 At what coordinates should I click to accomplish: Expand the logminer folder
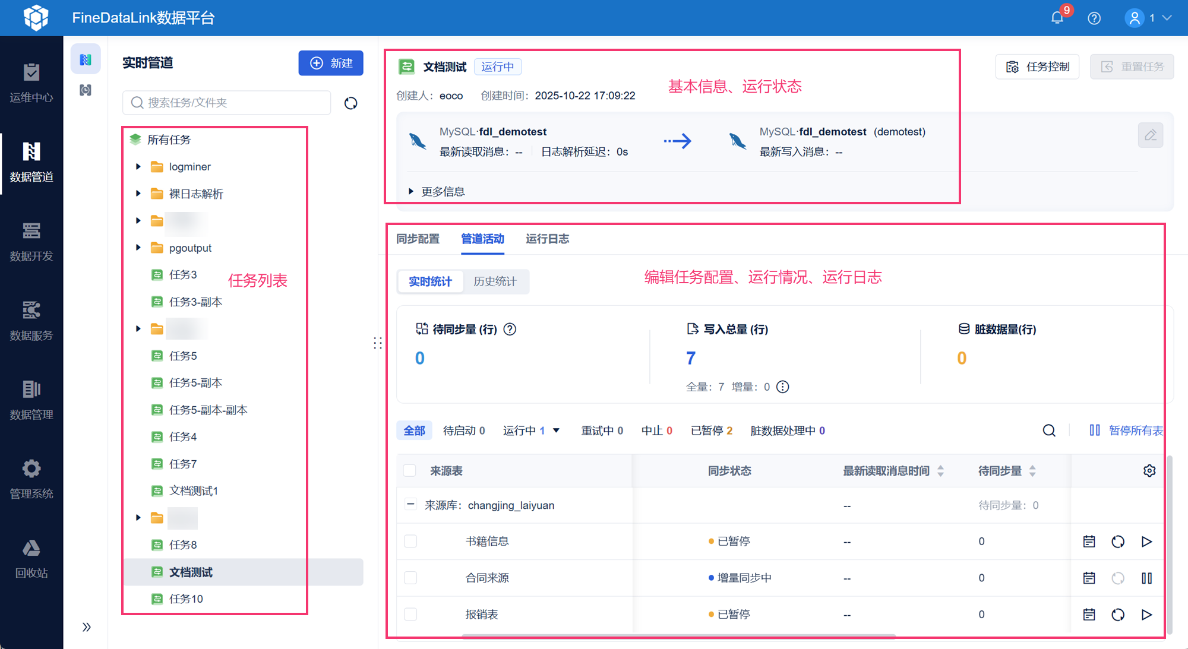pos(138,167)
